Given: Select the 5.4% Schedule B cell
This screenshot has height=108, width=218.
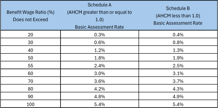Looking at the screenshot, I should [x=178, y=104].
